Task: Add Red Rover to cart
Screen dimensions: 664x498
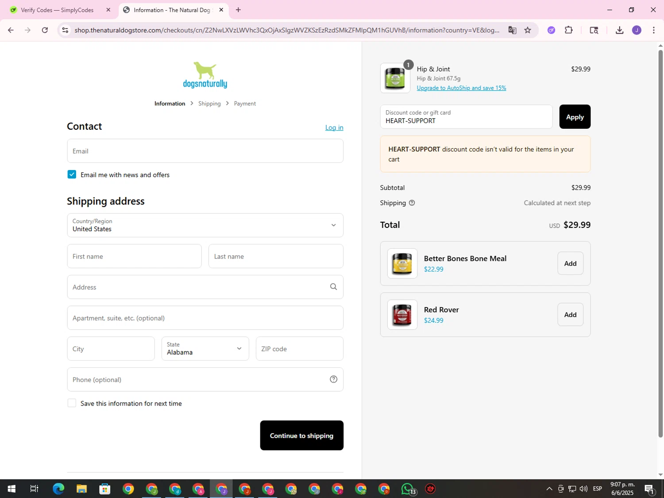Action: (x=570, y=315)
